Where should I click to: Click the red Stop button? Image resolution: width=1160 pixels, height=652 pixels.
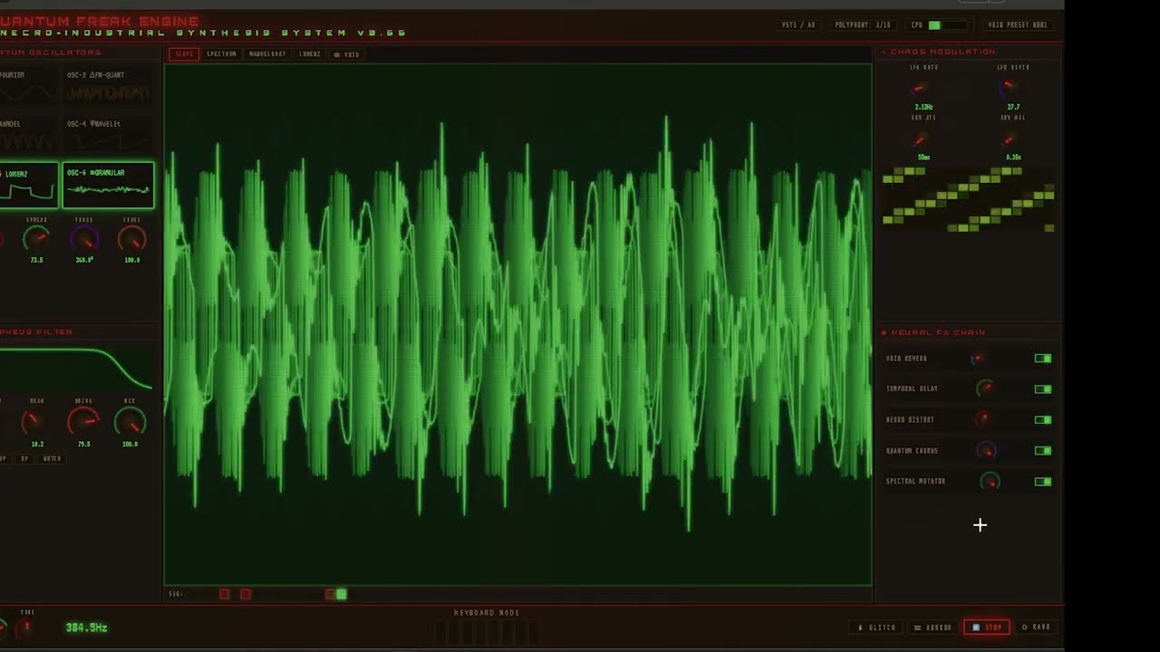(x=987, y=628)
